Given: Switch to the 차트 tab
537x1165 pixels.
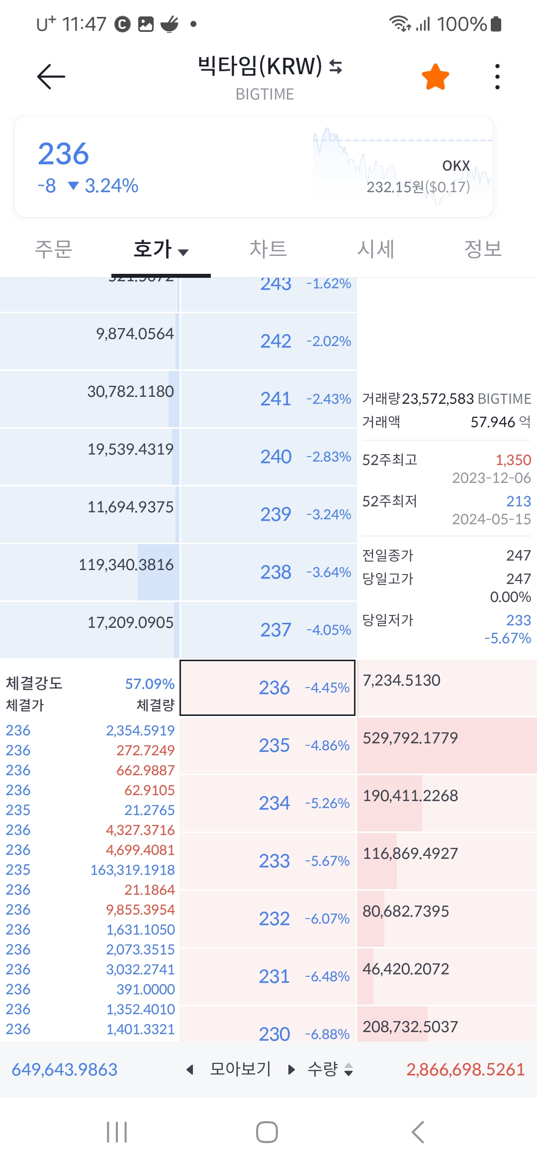Looking at the screenshot, I should (x=268, y=249).
